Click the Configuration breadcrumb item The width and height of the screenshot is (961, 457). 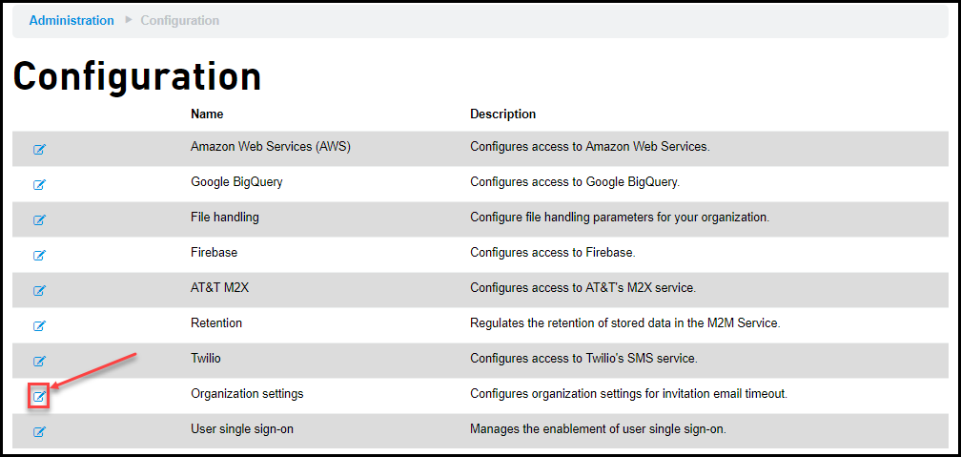179,20
